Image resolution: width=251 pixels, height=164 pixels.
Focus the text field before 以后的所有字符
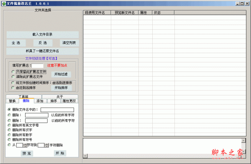click(x=37, y=115)
